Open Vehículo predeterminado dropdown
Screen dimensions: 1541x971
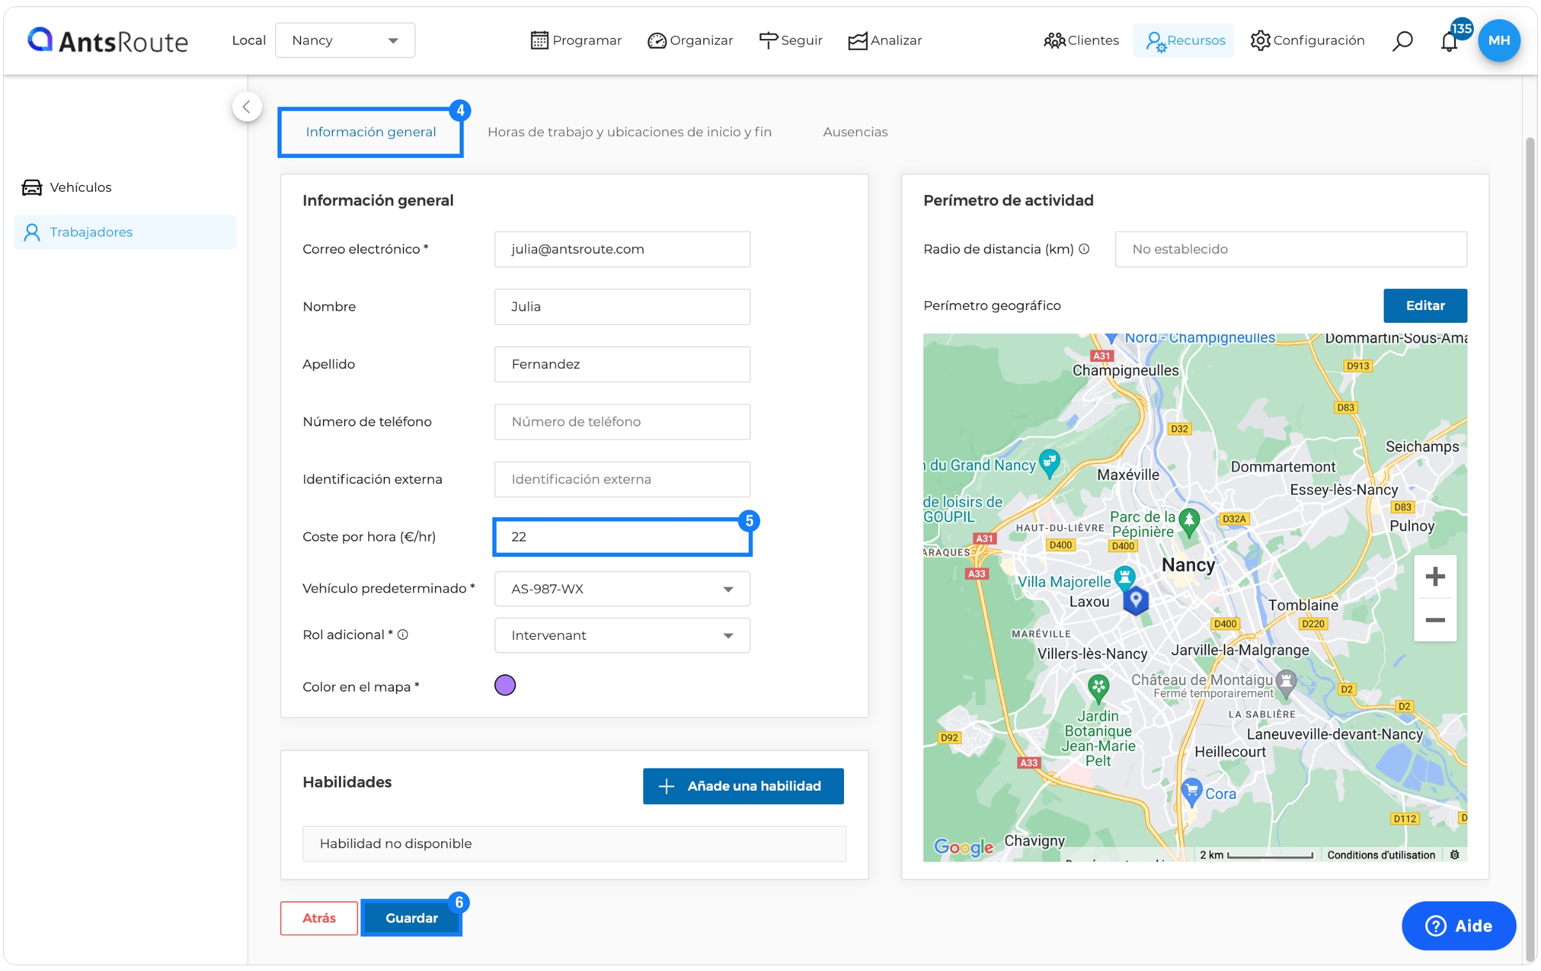[622, 589]
